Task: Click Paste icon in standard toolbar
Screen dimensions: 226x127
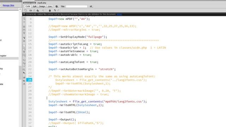Action: pos(50,10)
